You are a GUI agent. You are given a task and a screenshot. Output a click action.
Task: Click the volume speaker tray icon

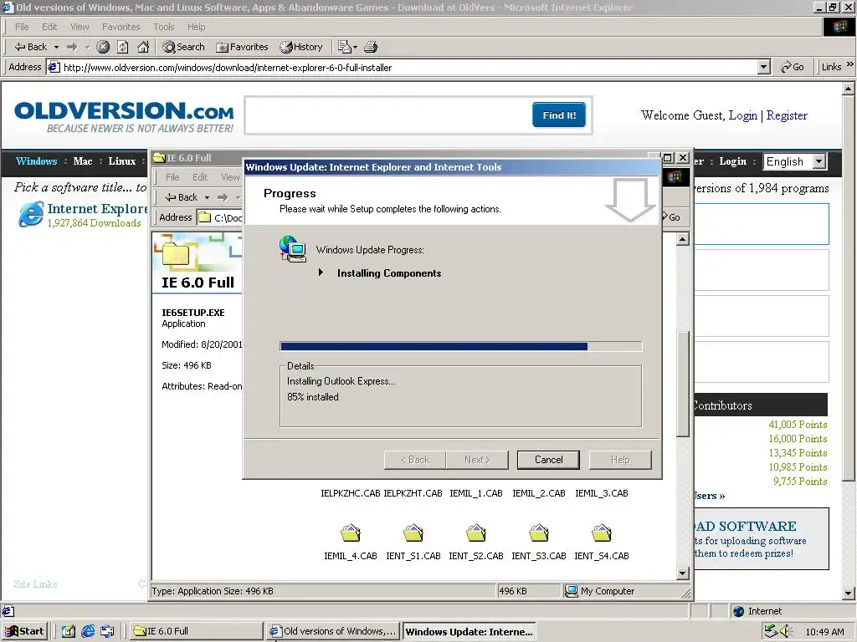pyautogui.click(x=786, y=631)
